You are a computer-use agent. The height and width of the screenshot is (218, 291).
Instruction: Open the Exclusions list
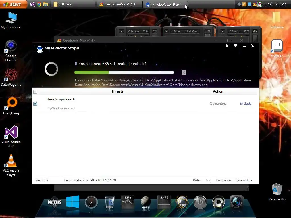click(223, 180)
